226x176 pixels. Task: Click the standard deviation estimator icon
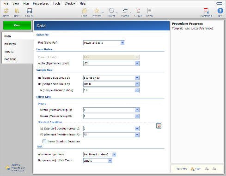click(159, 126)
